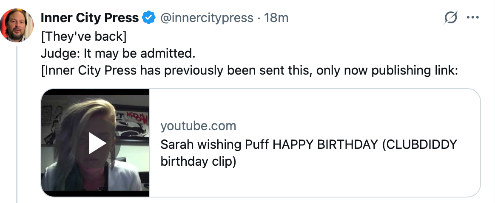Click the Inner City Press display name

tap(90, 18)
